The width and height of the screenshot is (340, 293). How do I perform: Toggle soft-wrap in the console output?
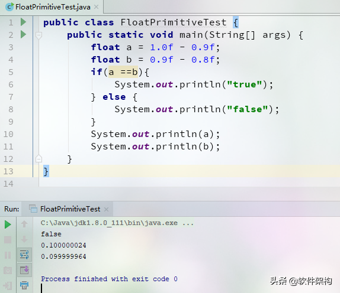24,255
